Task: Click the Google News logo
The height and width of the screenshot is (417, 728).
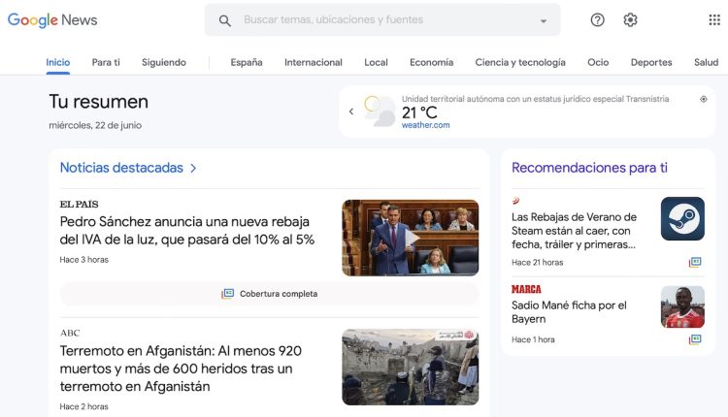Action: pos(52,20)
